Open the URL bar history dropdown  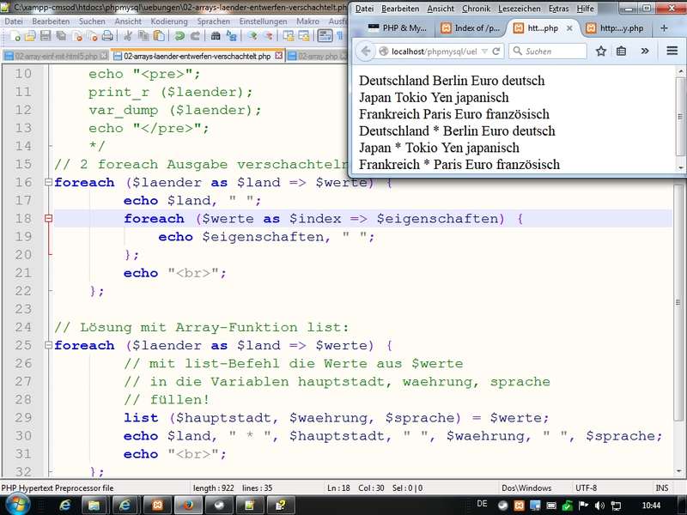click(485, 51)
